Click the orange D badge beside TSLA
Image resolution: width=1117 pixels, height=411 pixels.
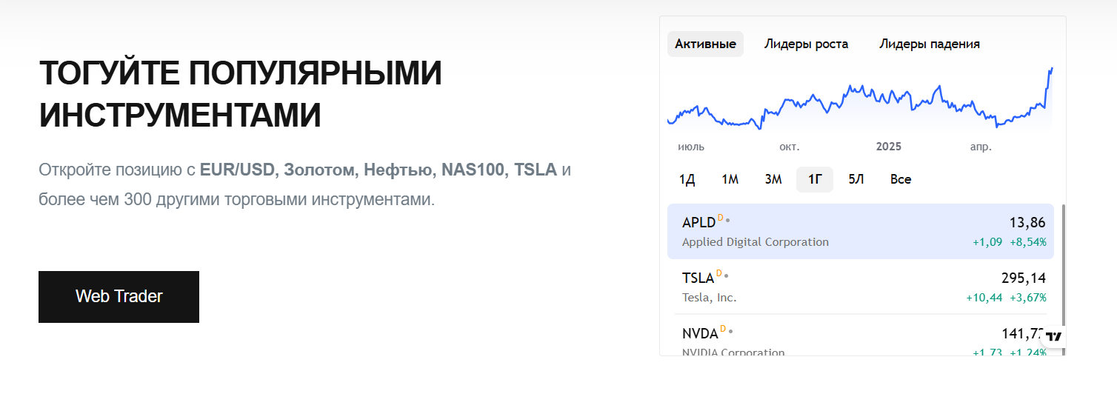(x=718, y=273)
